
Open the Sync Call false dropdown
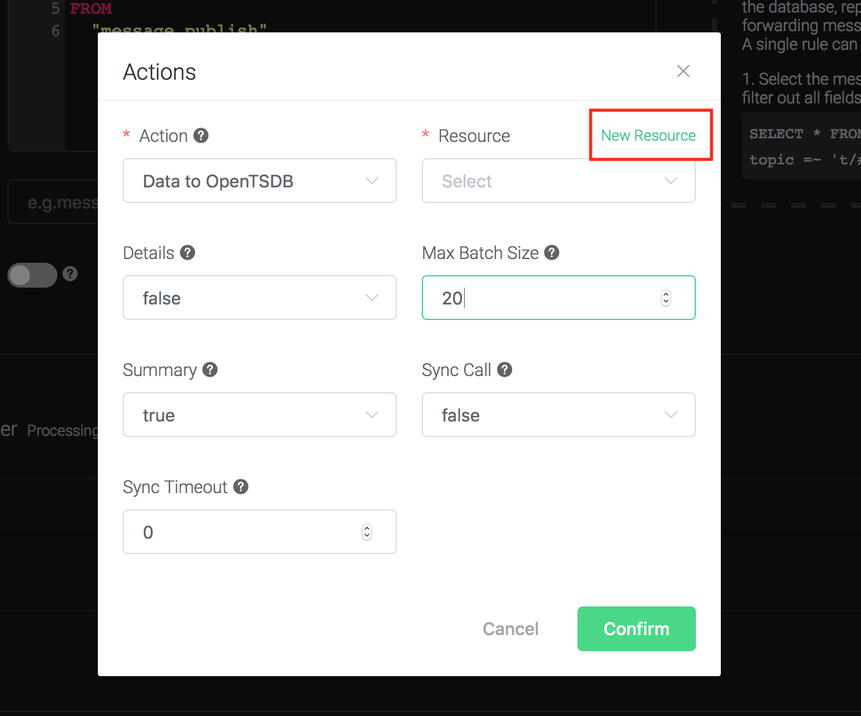pyautogui.click(x=559, y=415)
